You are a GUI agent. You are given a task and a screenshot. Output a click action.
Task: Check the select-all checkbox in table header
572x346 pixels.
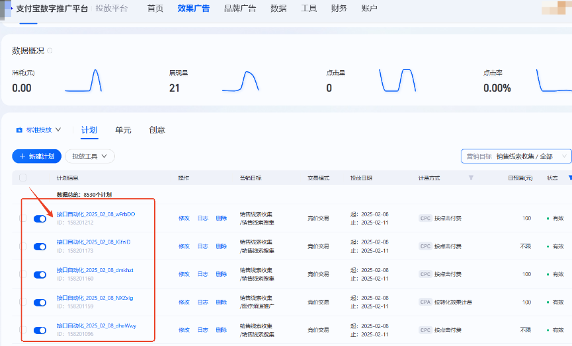tap(23, 178)
